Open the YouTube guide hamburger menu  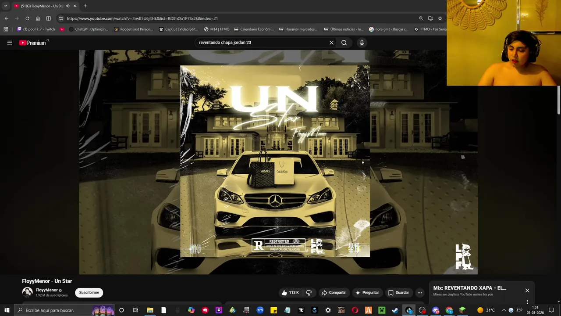point(9,43)
